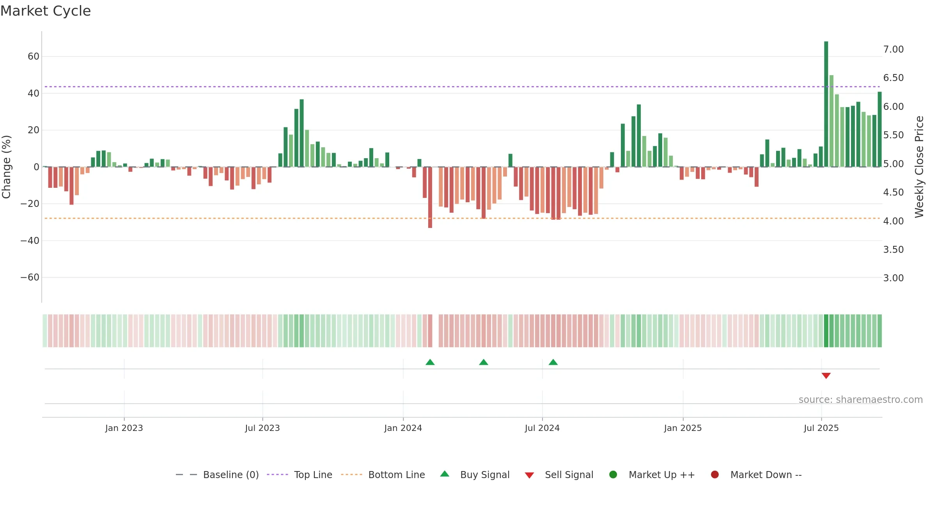Click the Jan 2025 axis label
The width and height of the screenshot is (936, 526).
[683, 428]
